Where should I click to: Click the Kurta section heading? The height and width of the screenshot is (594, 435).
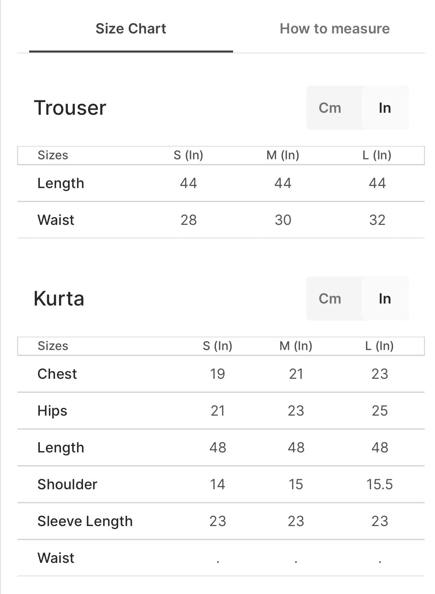[59, 299]
